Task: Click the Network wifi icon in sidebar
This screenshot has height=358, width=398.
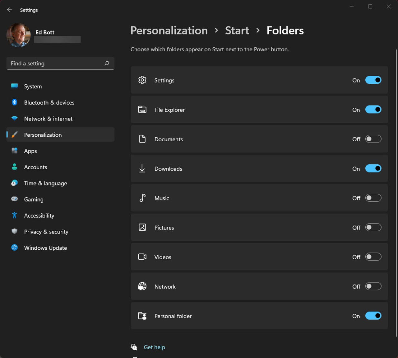Action: [15, 118]
